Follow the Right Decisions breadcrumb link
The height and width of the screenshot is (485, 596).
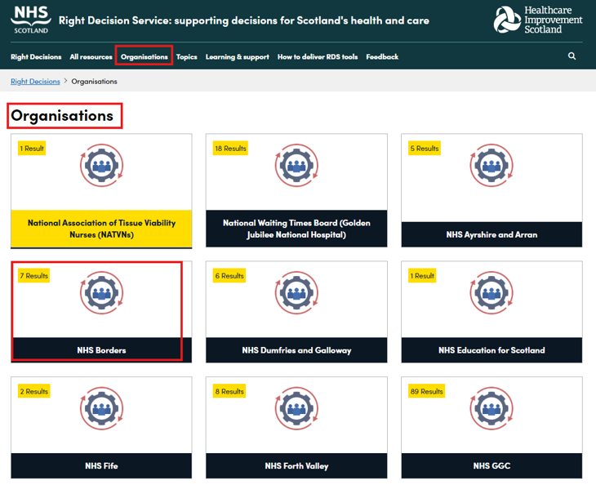click(35, 82)
